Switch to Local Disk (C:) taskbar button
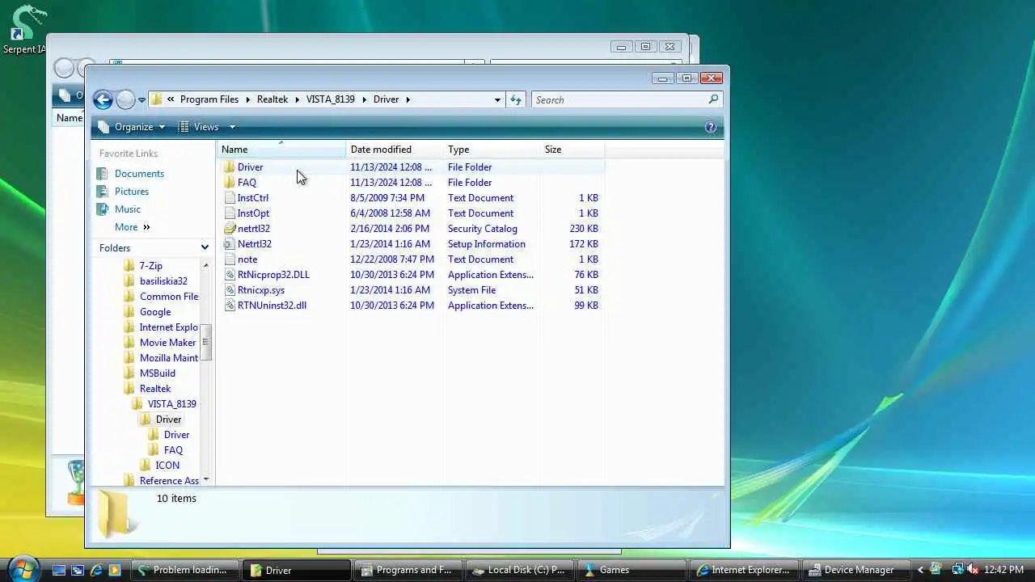The width and height of the screenshot is (1035, 582). click(520, 570)
